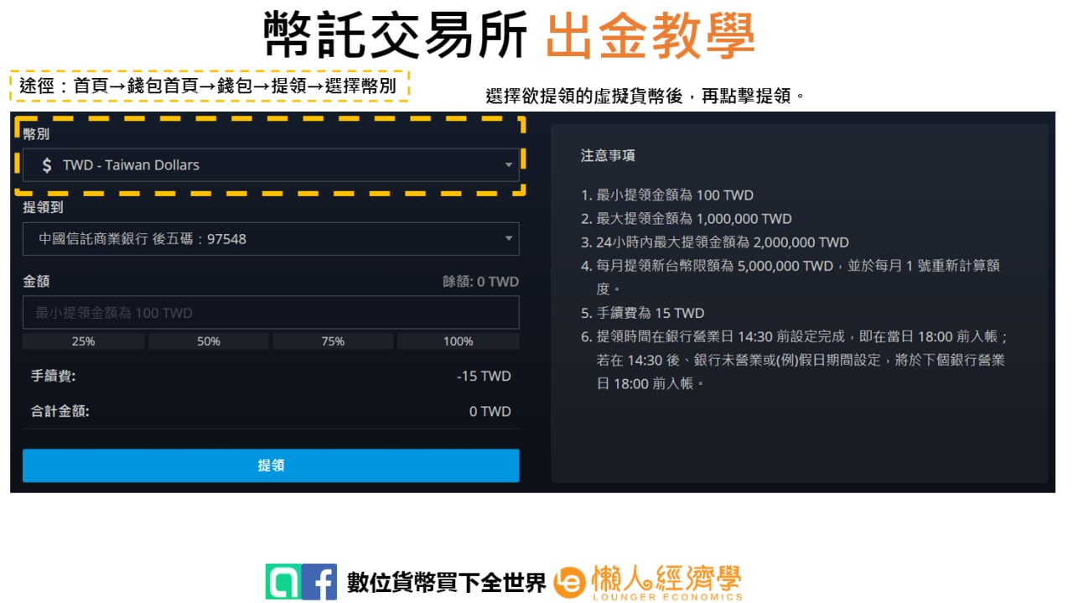The image size is (1073, 603).
Task: Choose the 50% amount button
Action: [208, 341]
